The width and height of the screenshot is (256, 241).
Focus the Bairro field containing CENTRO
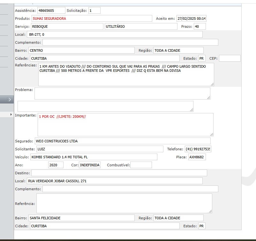(x=81, y=50)
